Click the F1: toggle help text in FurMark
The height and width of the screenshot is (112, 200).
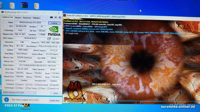click(x=71, y=33)
